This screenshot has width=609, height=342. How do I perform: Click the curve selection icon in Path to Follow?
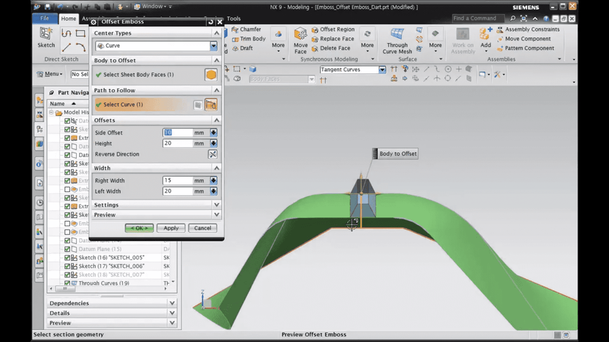211,104
